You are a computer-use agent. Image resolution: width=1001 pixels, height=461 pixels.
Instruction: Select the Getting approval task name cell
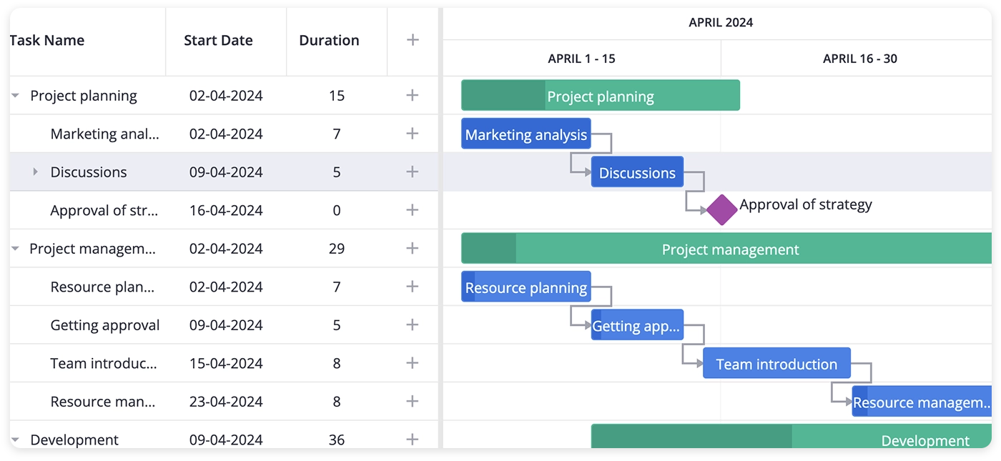click(105, 325)
